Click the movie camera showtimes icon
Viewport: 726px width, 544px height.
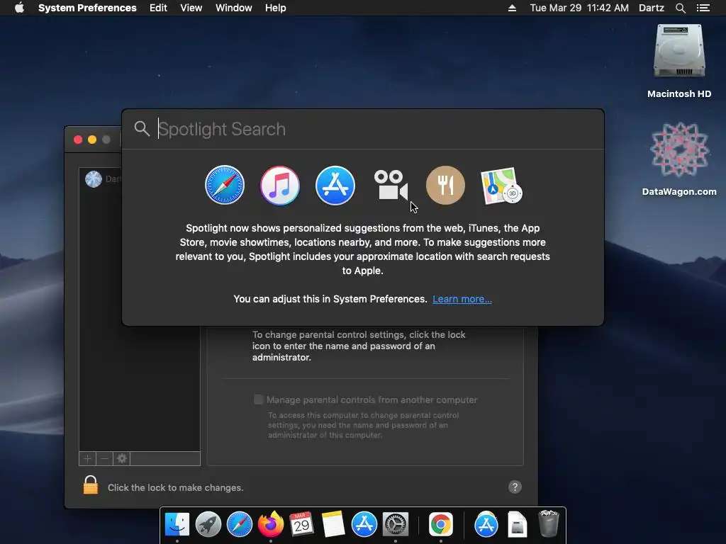[391, 185]
